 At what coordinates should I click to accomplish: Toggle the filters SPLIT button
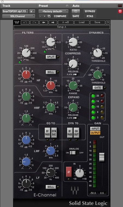[51, 57]
